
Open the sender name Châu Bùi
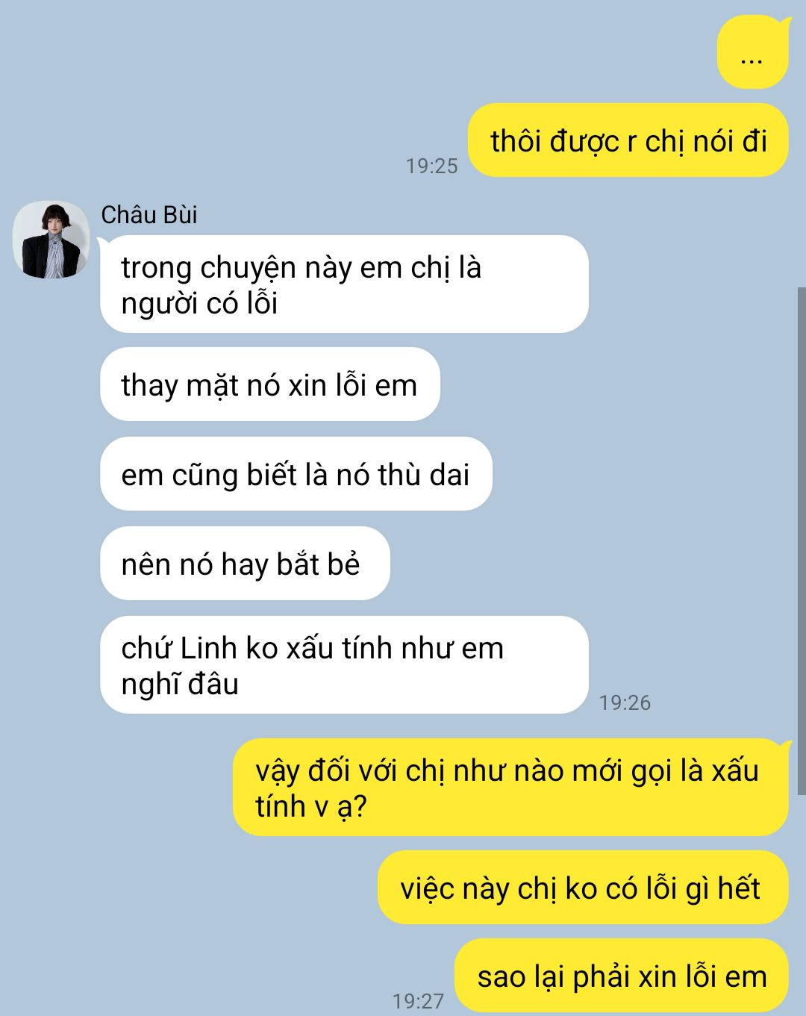point(149,215)
